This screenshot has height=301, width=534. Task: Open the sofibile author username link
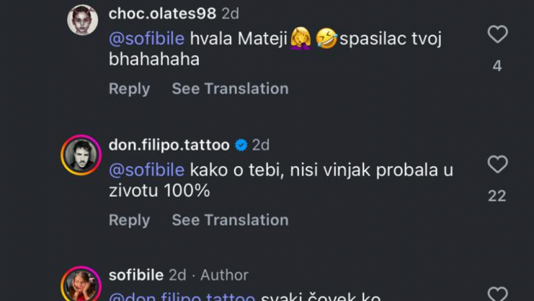tap(136, 275)
